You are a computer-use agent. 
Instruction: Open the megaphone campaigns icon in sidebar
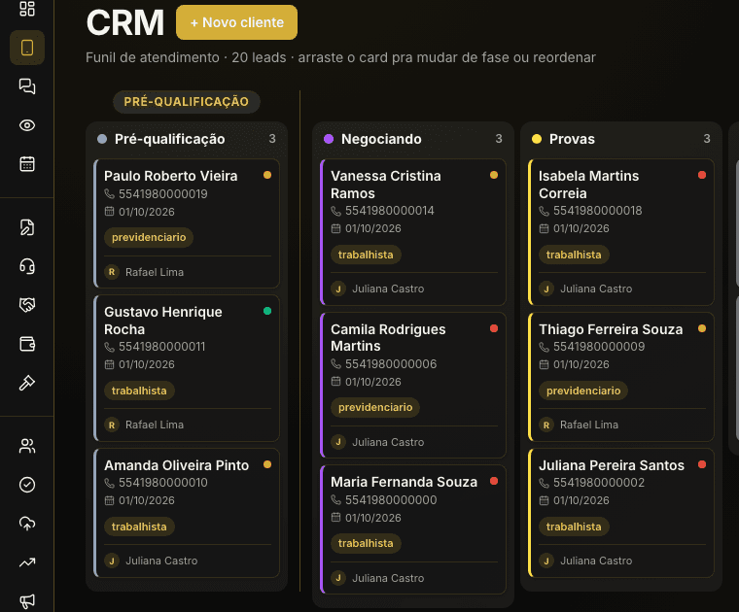coord(27,600)
